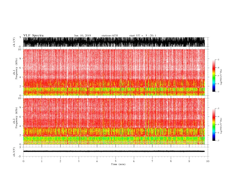The height and width of the screenshot is (181, 234).
Task: Click the '10' tick on the Time axis
Action: pyautogui.click(x=208, y=161)
